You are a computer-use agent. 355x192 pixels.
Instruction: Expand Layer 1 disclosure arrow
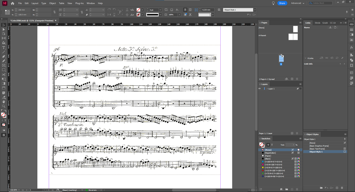pos(267,89)
